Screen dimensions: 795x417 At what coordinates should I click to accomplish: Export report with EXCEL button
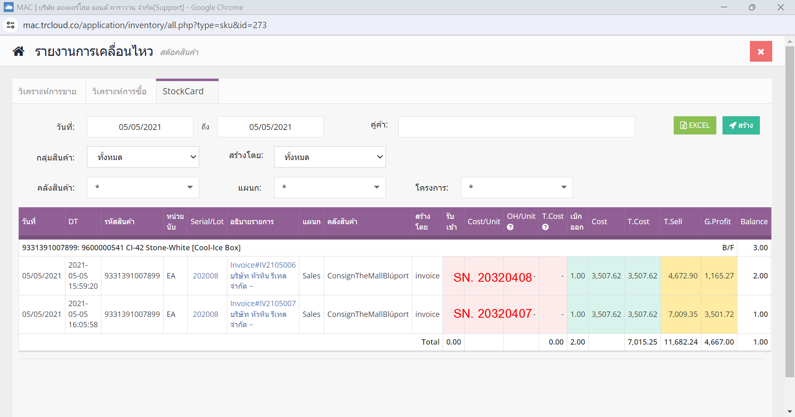pyautogui.click(x=695, y=125)
